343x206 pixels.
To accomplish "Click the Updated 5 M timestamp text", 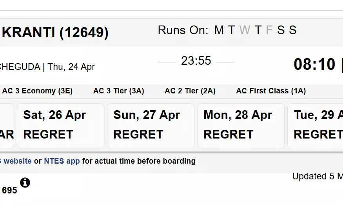I will click(318, 177).
